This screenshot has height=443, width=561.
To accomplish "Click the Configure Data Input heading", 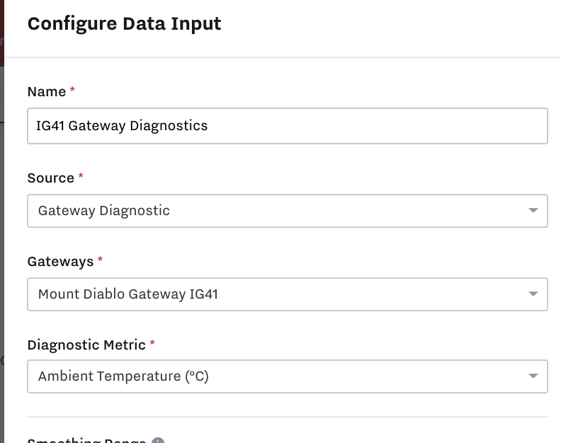I will 124,24.
